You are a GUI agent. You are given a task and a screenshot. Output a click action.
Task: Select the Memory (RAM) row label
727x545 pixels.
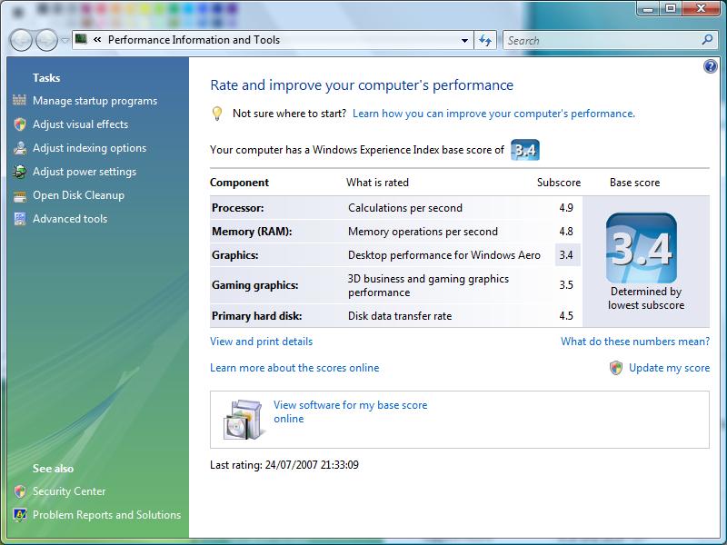point(252,232)
